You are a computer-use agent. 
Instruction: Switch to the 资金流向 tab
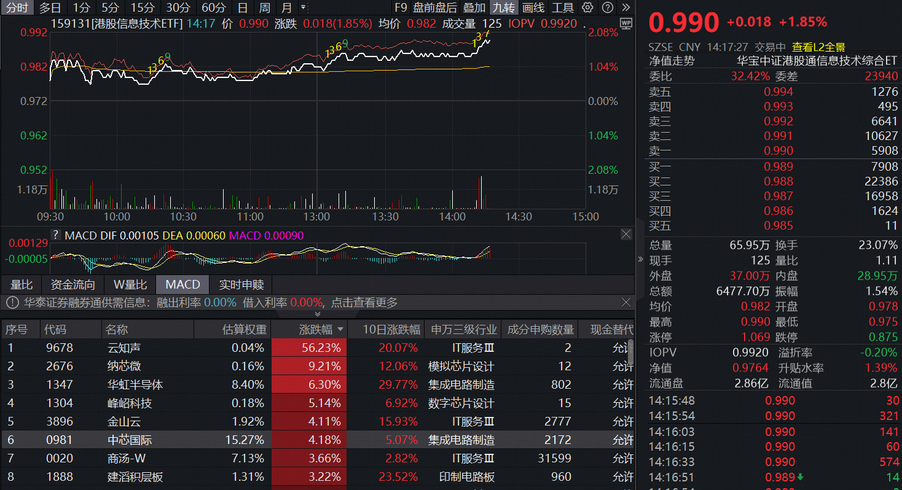tap(73, 284)
